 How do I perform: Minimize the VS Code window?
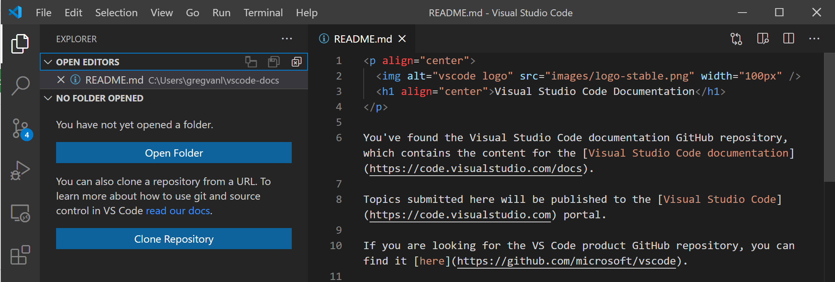742,13
